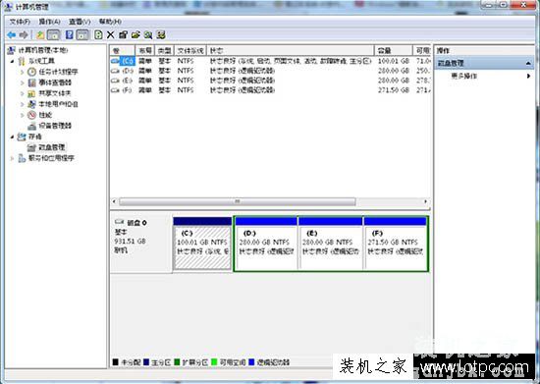Screen dimensions: 540x384
Task: Click the open-folder toolbar icon
Action: tap(135, 34)
